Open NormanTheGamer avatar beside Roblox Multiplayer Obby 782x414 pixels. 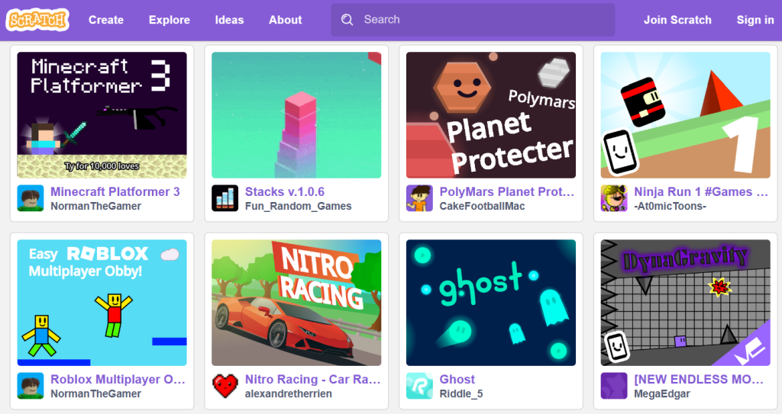pyautogui.click(x=31, y=386)
